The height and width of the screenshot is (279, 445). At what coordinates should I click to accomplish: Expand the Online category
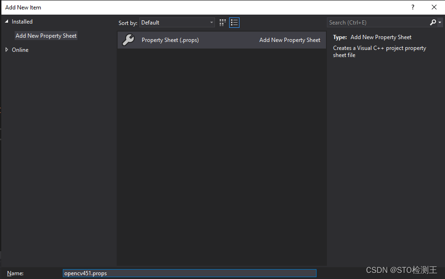(x=6, y=49)
